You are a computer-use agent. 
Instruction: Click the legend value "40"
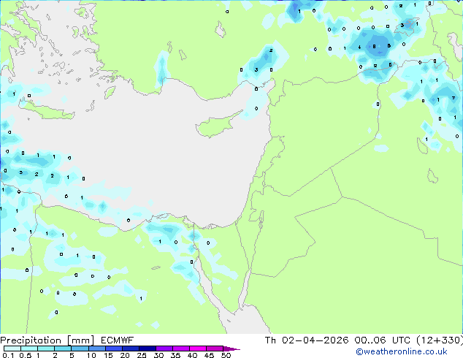click(192, 355)
